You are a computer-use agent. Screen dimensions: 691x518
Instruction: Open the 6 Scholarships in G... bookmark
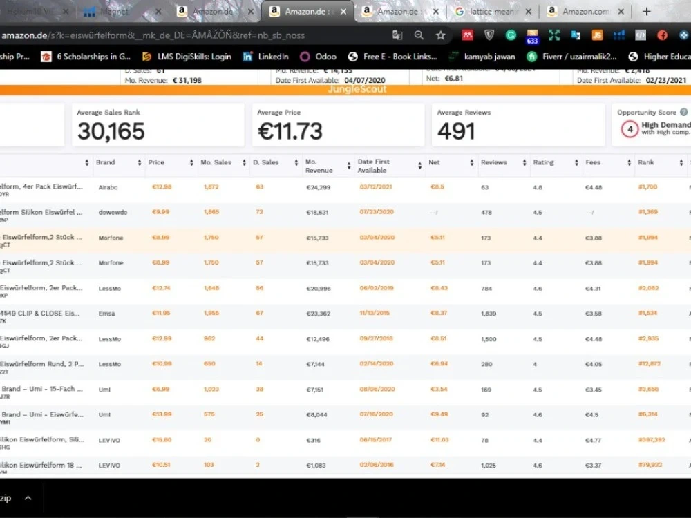click(86, 57)
